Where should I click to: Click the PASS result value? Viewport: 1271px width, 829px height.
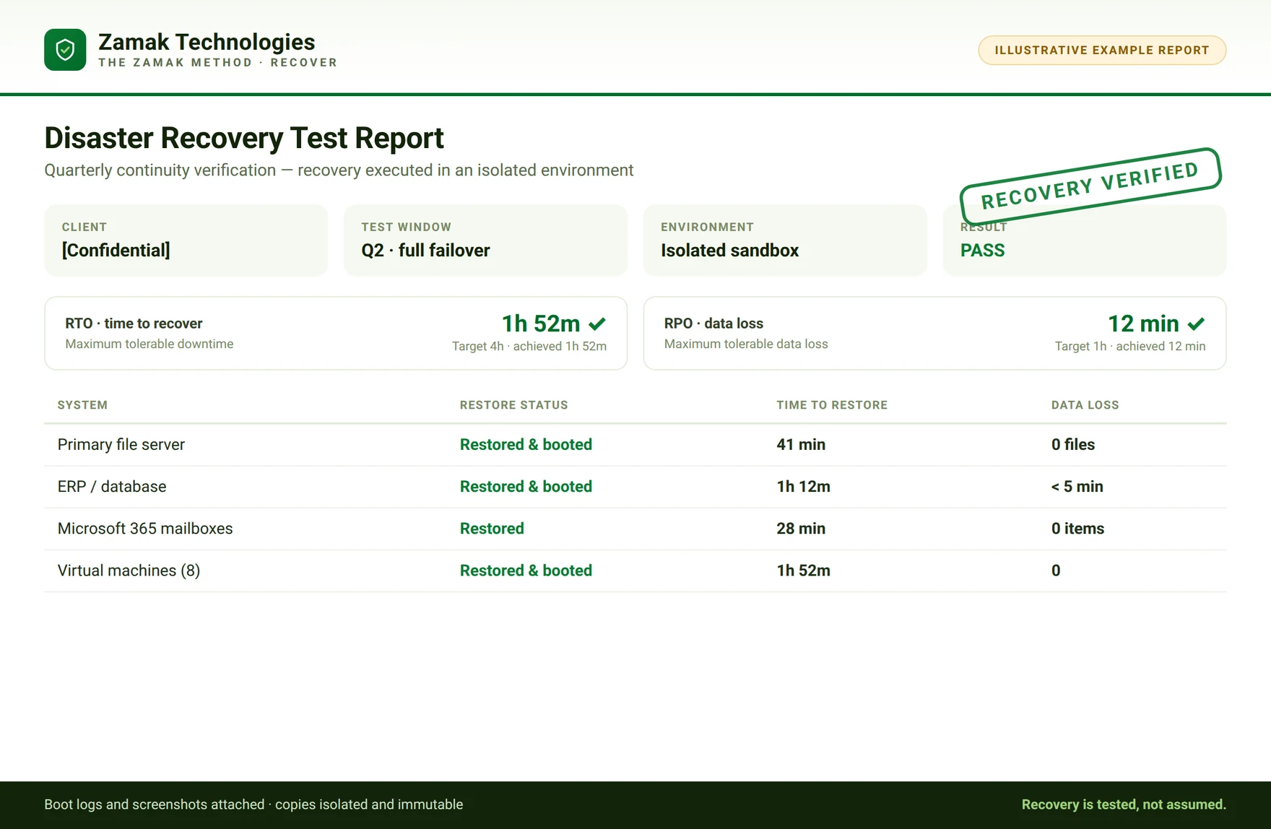(982, 251)
